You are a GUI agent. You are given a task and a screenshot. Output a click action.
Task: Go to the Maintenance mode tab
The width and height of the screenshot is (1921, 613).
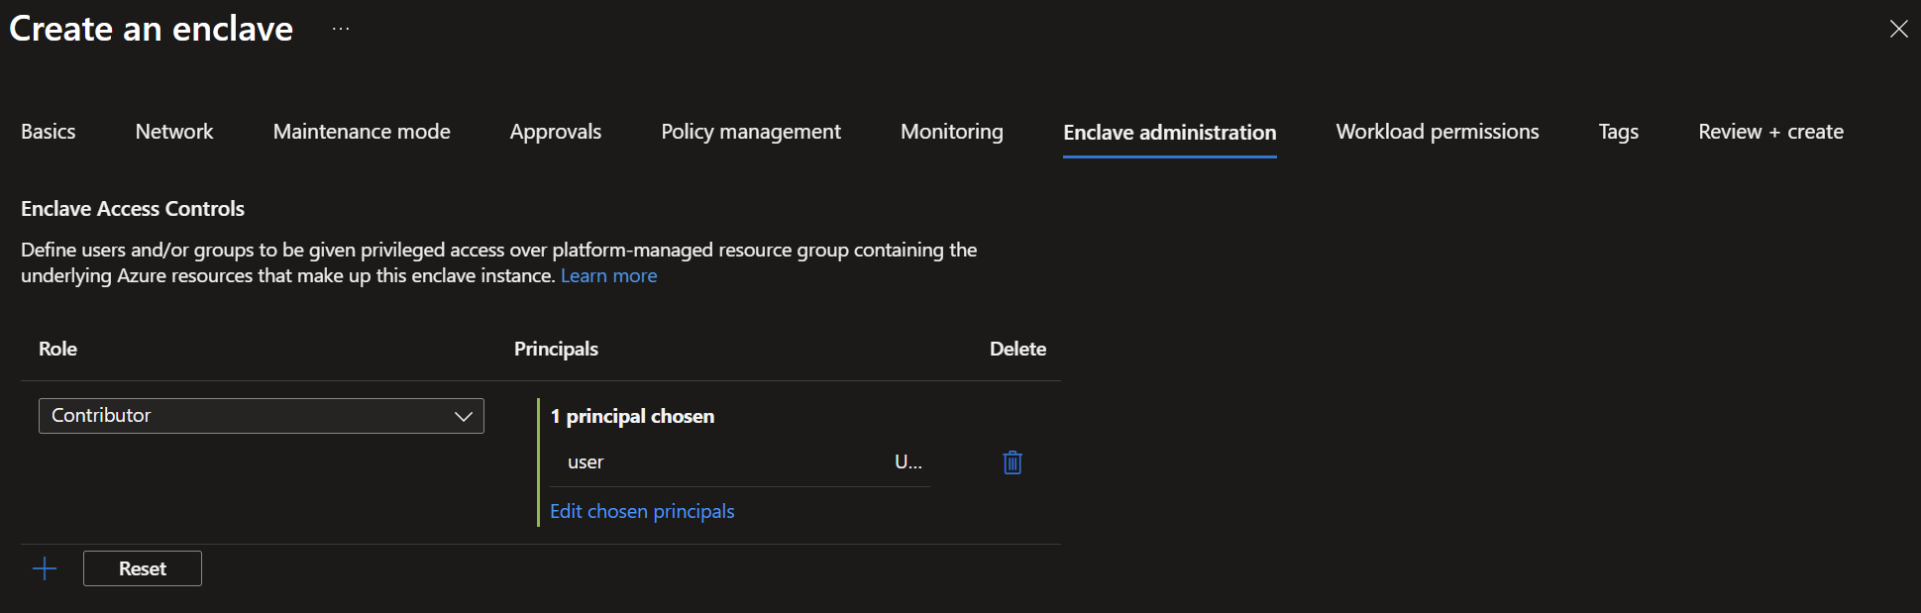(362, 132)
